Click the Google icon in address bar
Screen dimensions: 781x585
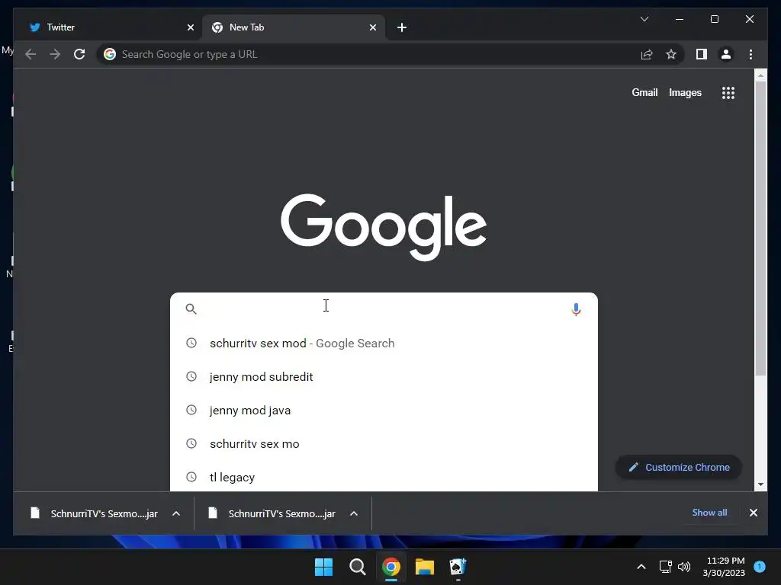(x=110, y=54)
